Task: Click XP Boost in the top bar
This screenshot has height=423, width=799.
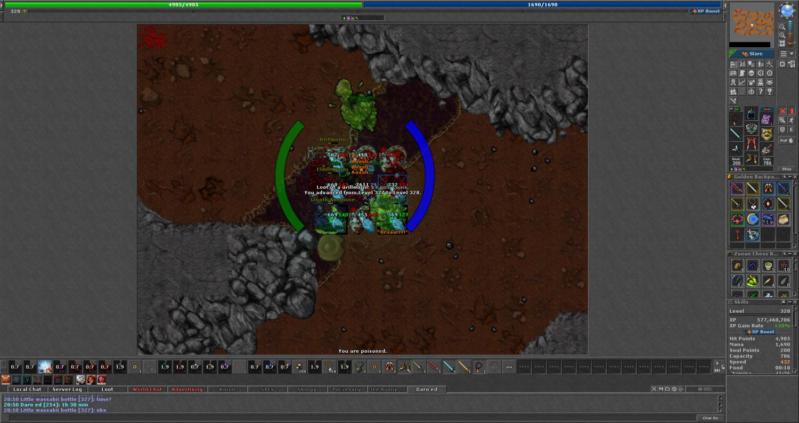Action: (x=705, y=11)
